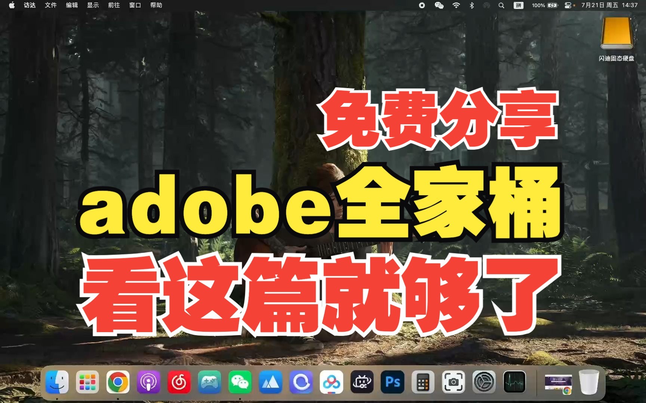
Task: Show the 100% battery status menu
Action: [545, 5]
